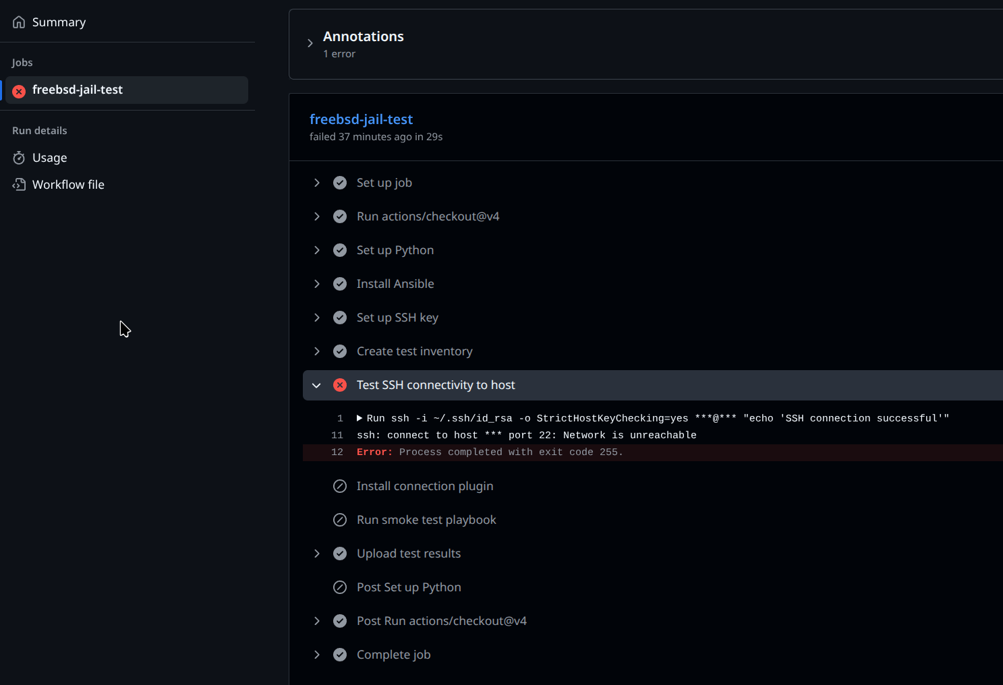Click the success checkmark beside Install Ansible

pos(340,284)
